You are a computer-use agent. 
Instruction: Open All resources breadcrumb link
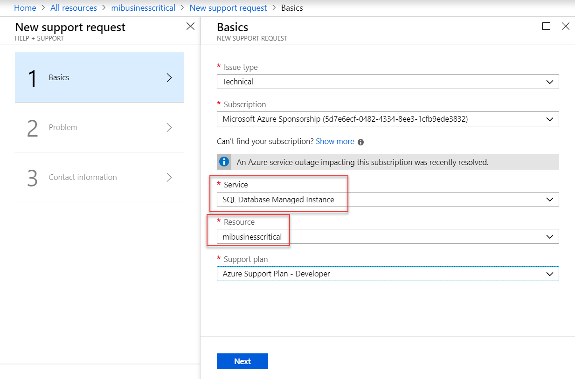(74, 8)
